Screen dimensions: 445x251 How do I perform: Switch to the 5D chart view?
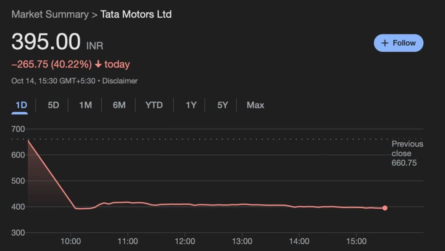click(52, 105)
